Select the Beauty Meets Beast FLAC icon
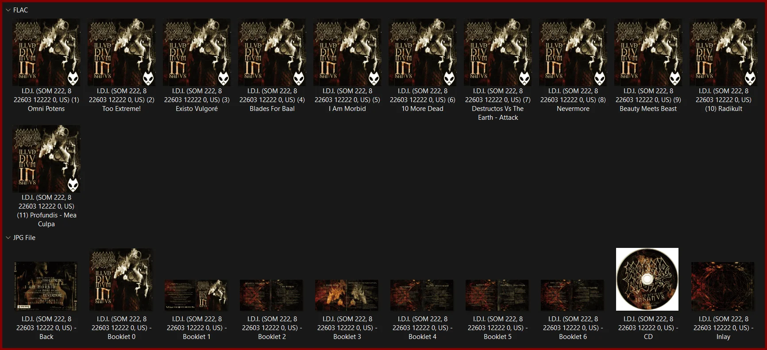 click(x=648, y=52)
